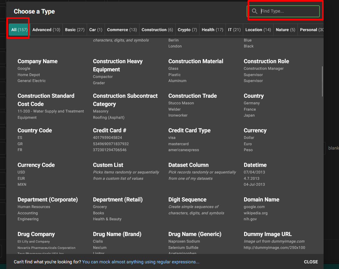This screenshot has width=339, height=269.
Task: Select the Custom List type
Action: pyautogui.click(x=108, y=165)
